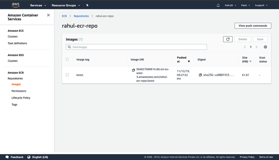Open the notifications bell
The height and width of the screenshot is (160, 279).
[218, 5]
